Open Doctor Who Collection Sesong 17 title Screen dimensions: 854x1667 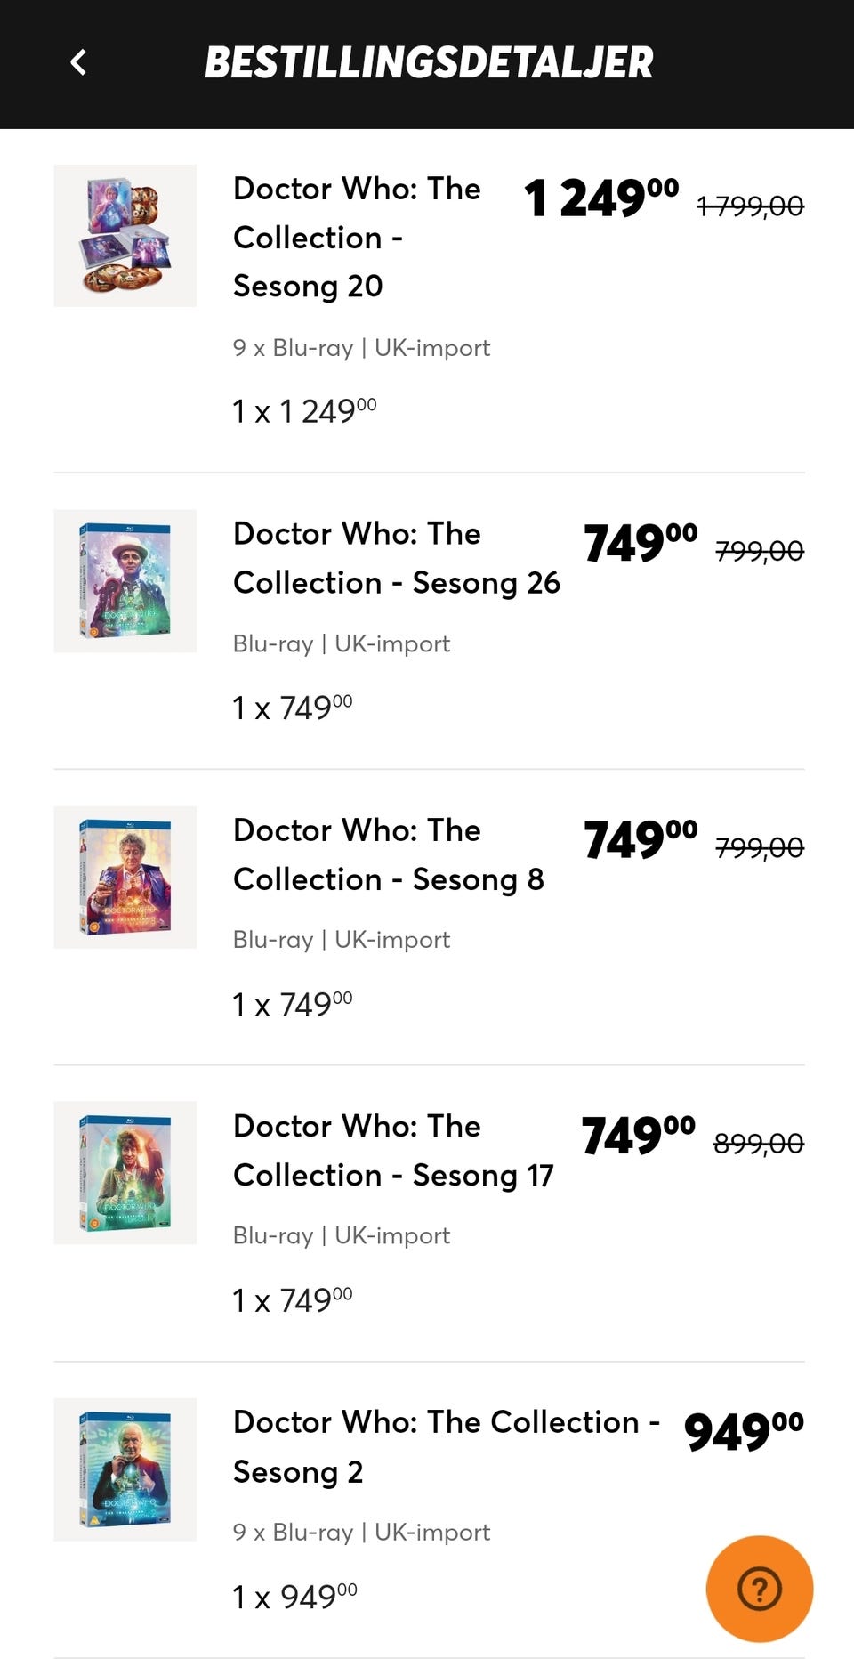pos(392,1151)
